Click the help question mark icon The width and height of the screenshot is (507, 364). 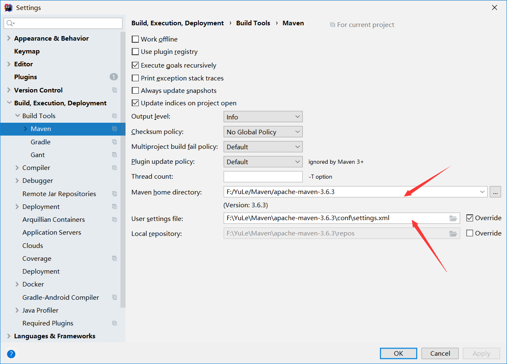tap(11, 354)
